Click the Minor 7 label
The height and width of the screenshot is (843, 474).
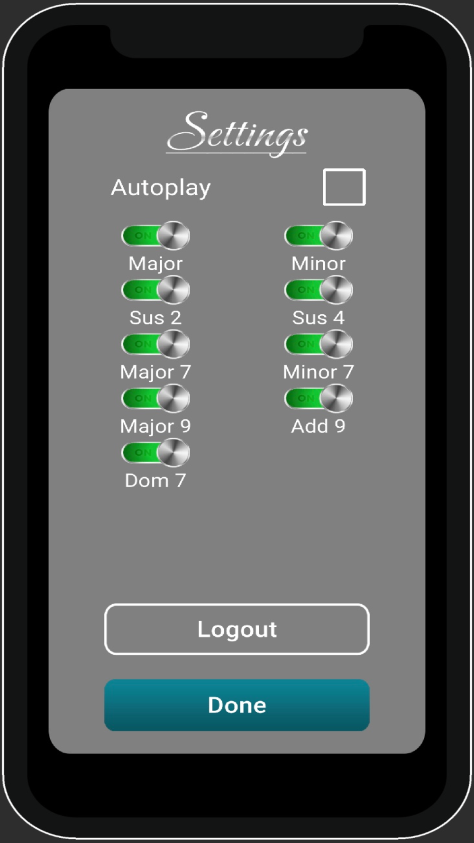point(319,372)
